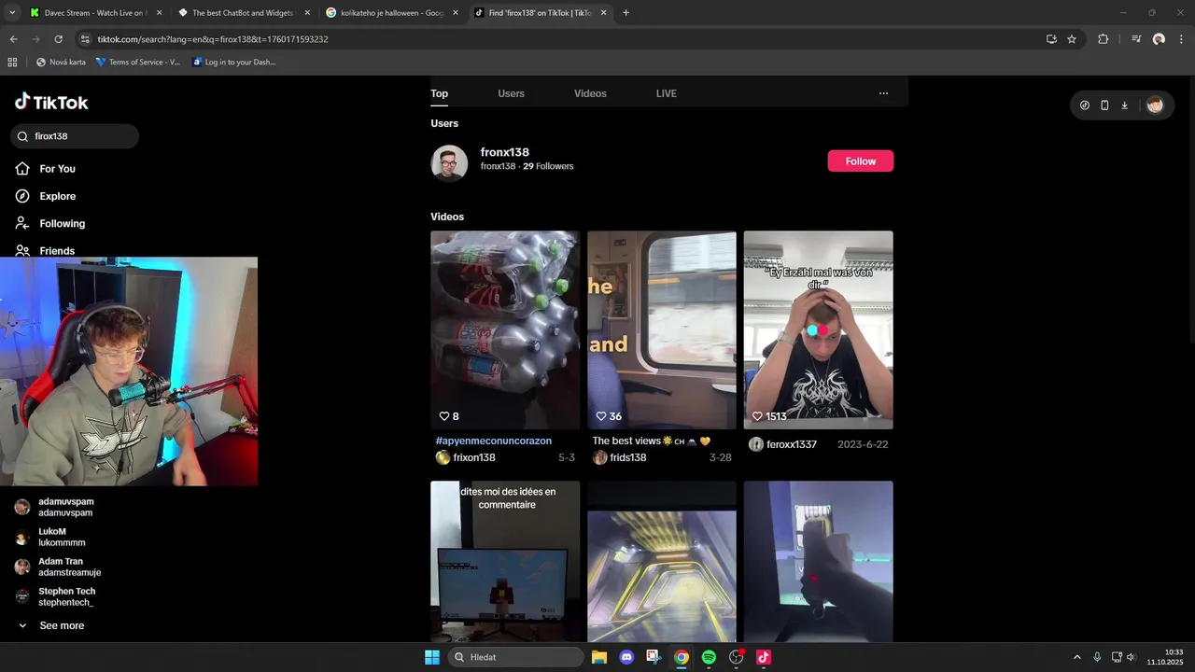The image size is (1195, 672).
Task: Open OBS Studio from the taskbar
Action: click(737, 657)
